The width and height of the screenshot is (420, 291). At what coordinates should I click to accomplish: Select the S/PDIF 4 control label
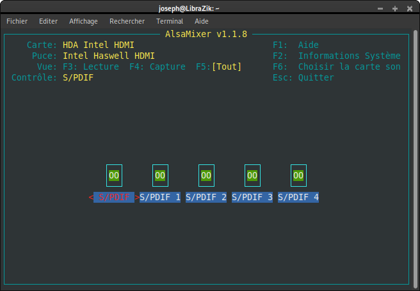coord(298,198)
